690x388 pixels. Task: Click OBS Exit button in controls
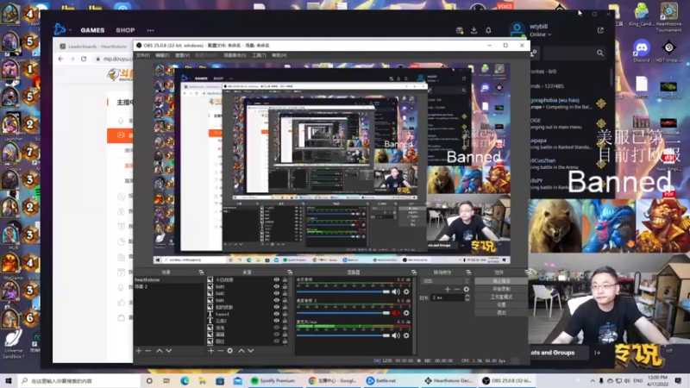(501, 312)
